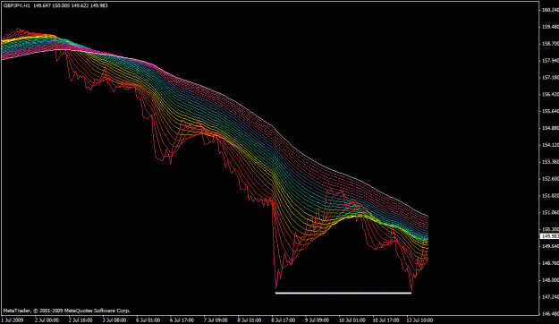559x324 pixels.
Task: Click the 10 Jul 17:00 time label
Action: (x=385, y=320)
